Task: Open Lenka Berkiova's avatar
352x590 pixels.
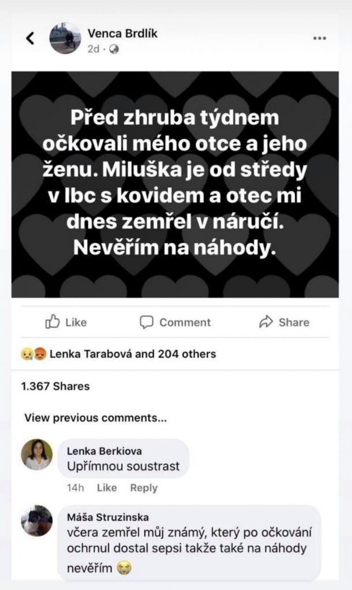Action: pyautogui.click(x=37, y=455)
